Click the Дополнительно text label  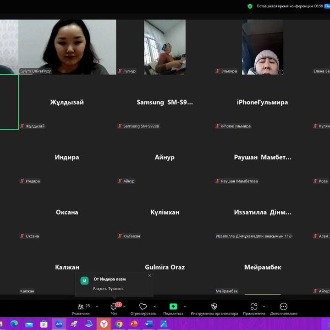click(x=284, y=313)
